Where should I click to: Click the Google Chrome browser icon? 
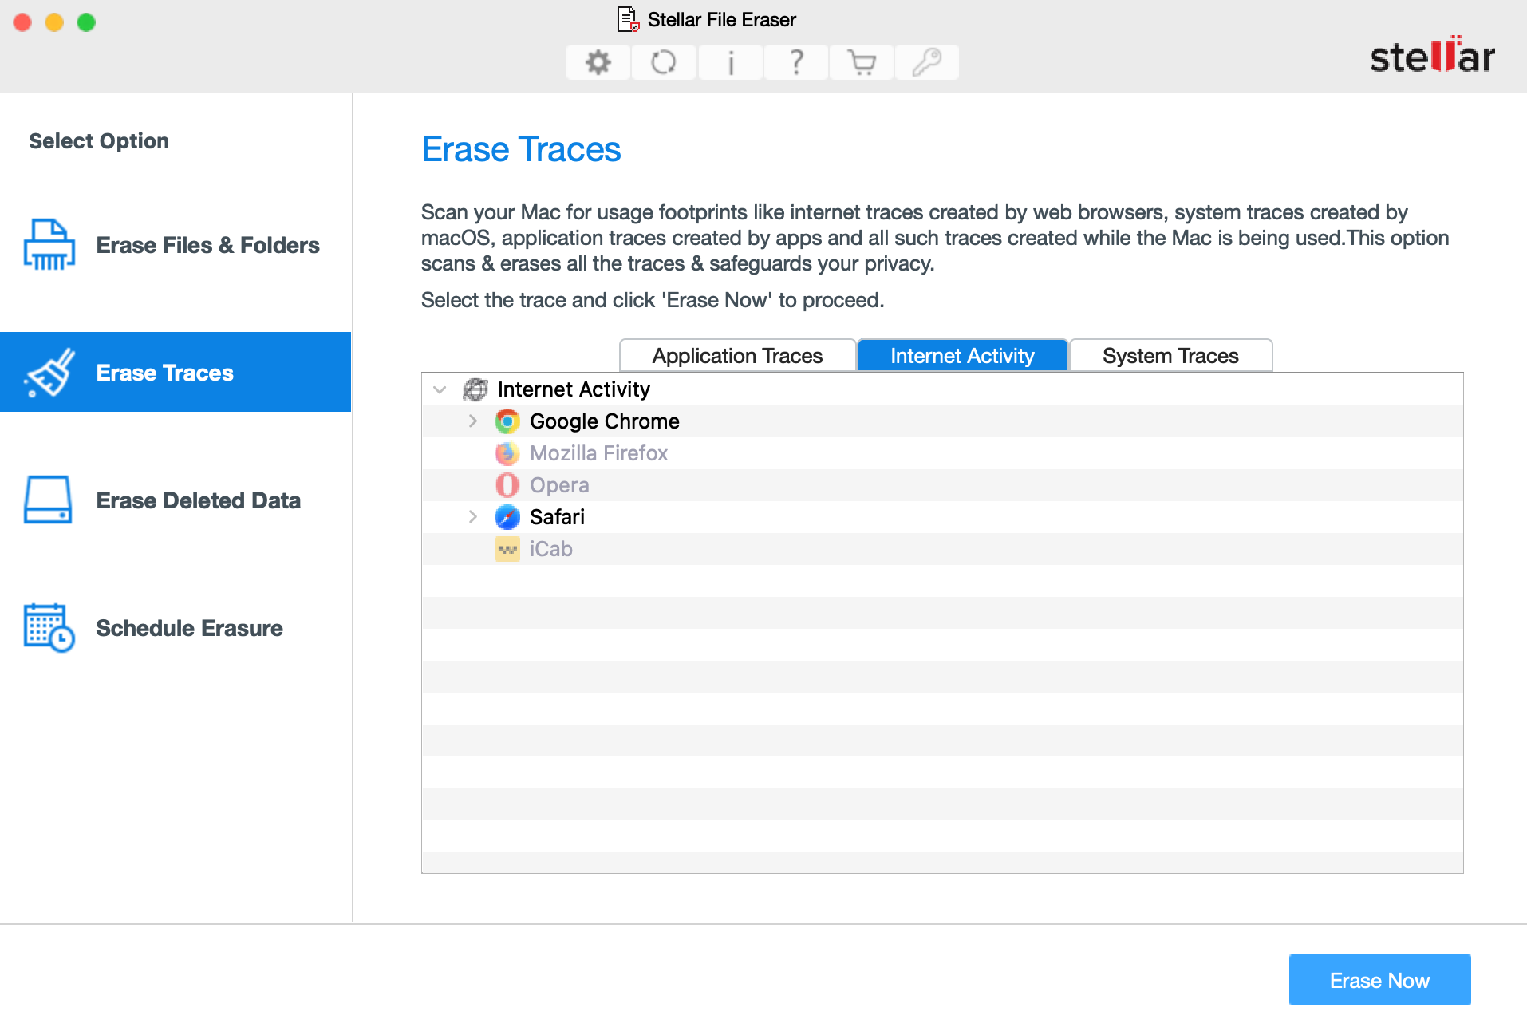507,421
